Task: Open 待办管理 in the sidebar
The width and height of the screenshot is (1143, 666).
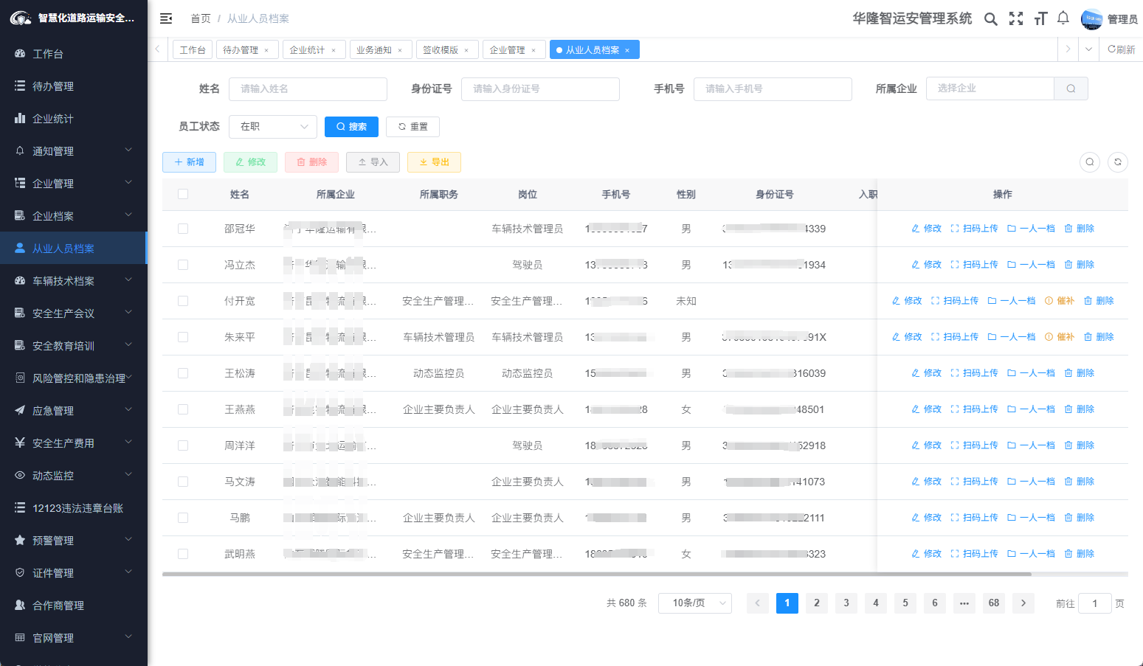Action: pyautogui.click(x=74, y=86)
